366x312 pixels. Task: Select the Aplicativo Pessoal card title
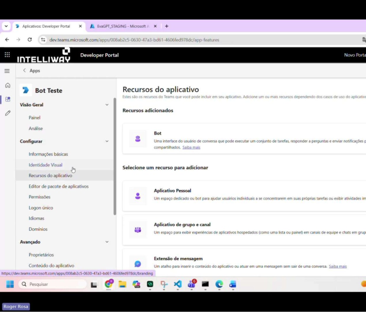pyautogui.click(x=173, y=191)
